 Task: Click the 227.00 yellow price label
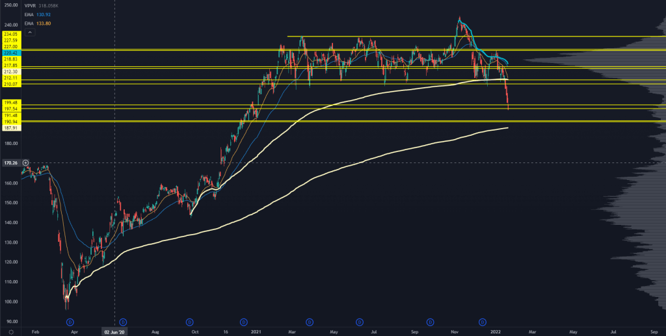point(10,46)
